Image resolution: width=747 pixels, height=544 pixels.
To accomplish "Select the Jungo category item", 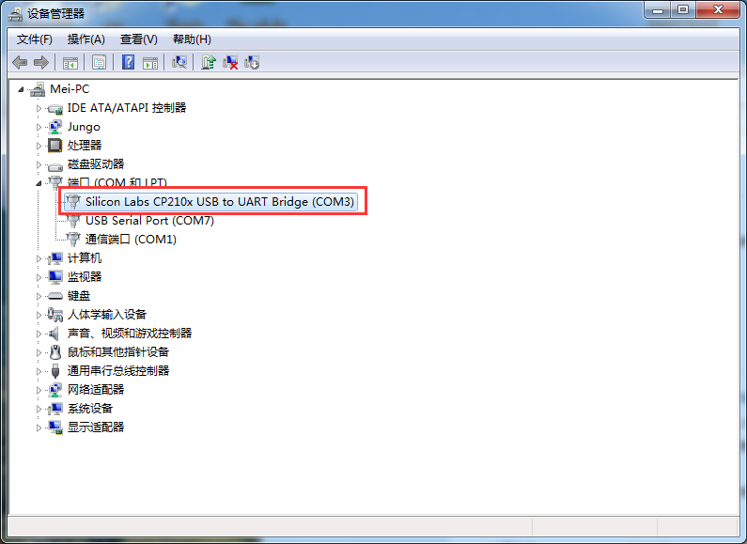I will [x=84, y=127].
